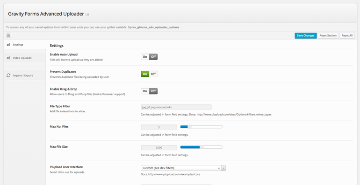This screenshot has height=185, width=360.
Task: Click the Import / Export refresh icon
Action: [x=8, y=75]
